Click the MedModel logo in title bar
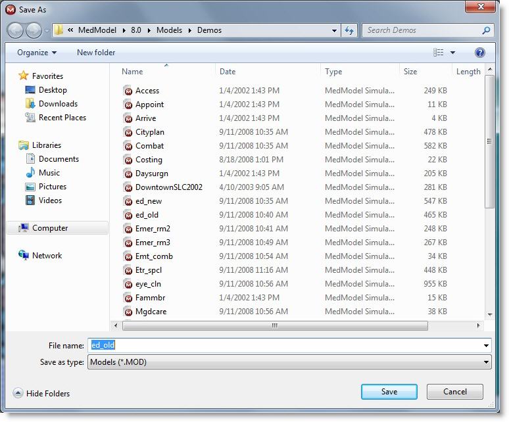The height and width of the screenshot is (422, 509). point(11,10)
